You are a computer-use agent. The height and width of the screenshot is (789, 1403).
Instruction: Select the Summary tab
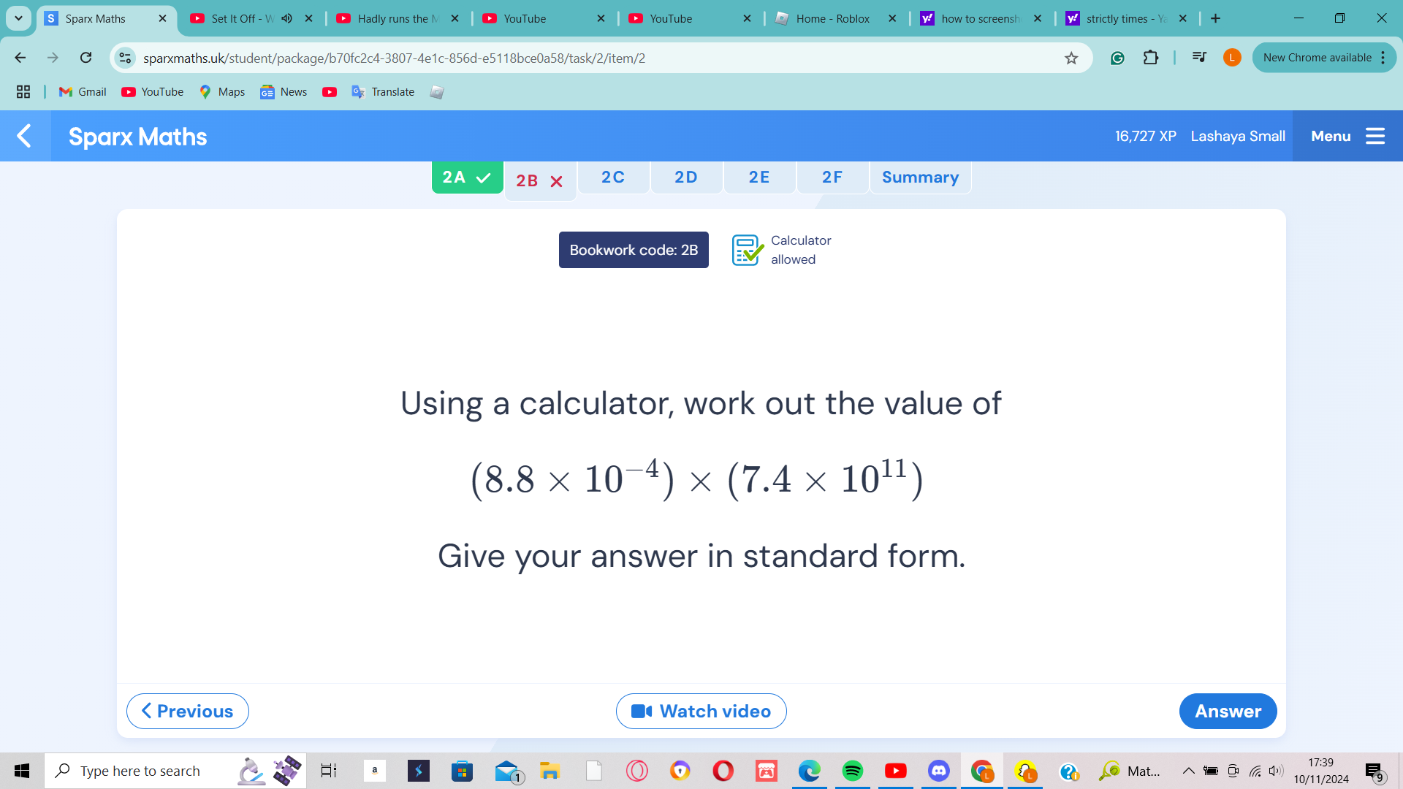[x=919, y=178]
